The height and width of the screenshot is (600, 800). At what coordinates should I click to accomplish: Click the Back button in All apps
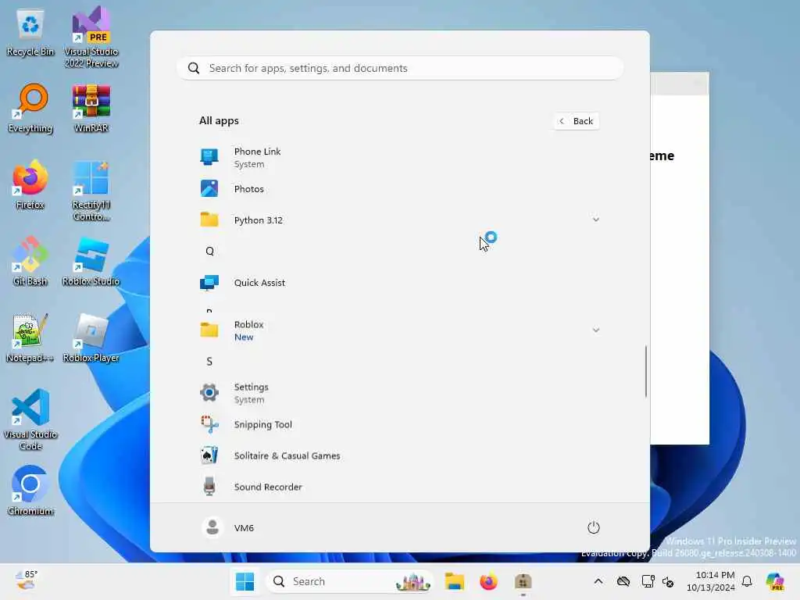(x=577, y=121)
